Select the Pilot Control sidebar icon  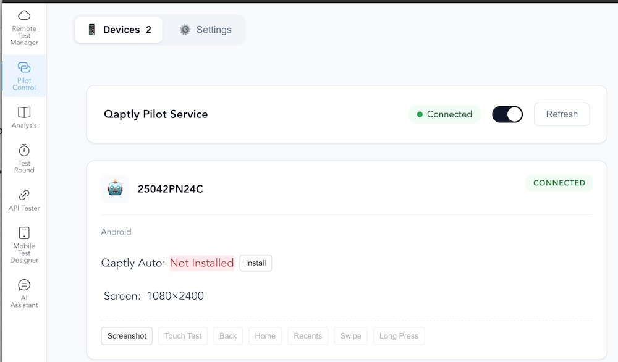pyautogui.click(x=24, y=67)
